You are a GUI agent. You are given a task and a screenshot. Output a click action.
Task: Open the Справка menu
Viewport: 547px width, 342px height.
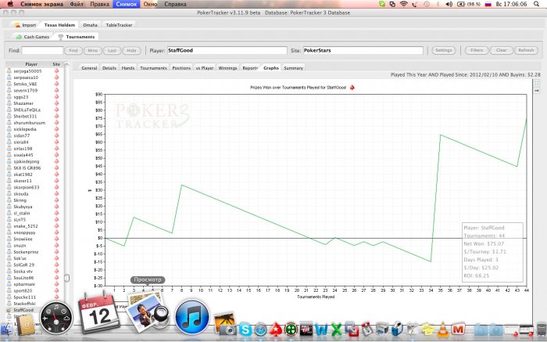tap(175, 4)
